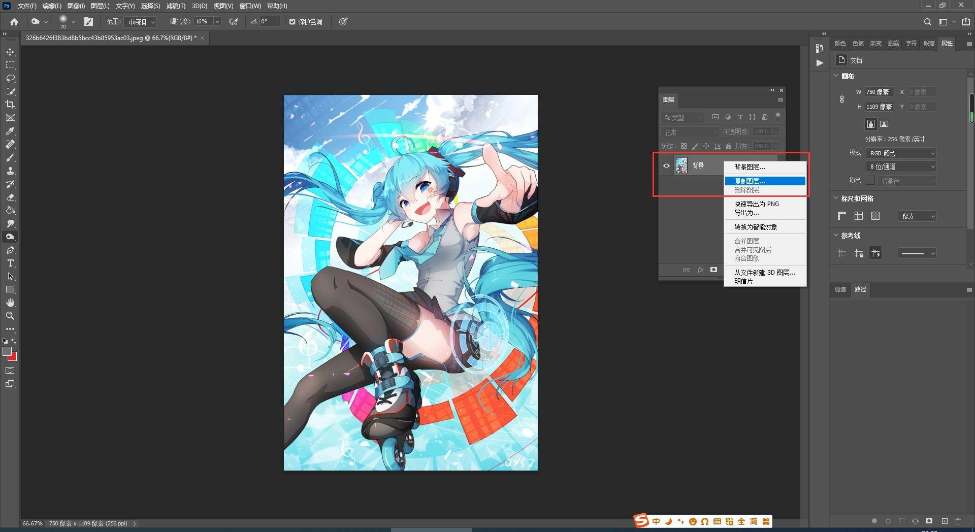Switch foreground and background colors
This screenshot has width=975, height=532.
tap(14, 341)
